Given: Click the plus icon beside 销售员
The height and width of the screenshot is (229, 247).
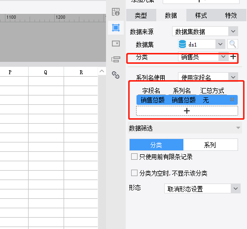Looking at the screenshot, I should [x=233, y=57].
